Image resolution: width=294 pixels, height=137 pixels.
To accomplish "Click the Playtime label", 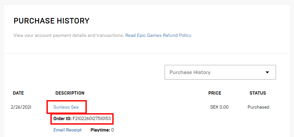I will tap(100, 130).
